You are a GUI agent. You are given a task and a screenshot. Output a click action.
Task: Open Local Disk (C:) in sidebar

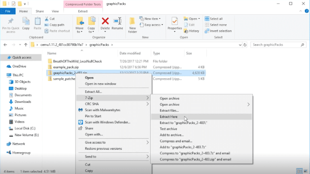point(25,128)
